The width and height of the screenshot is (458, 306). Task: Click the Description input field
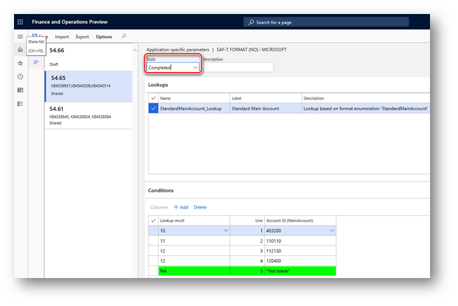pos(239,67)
